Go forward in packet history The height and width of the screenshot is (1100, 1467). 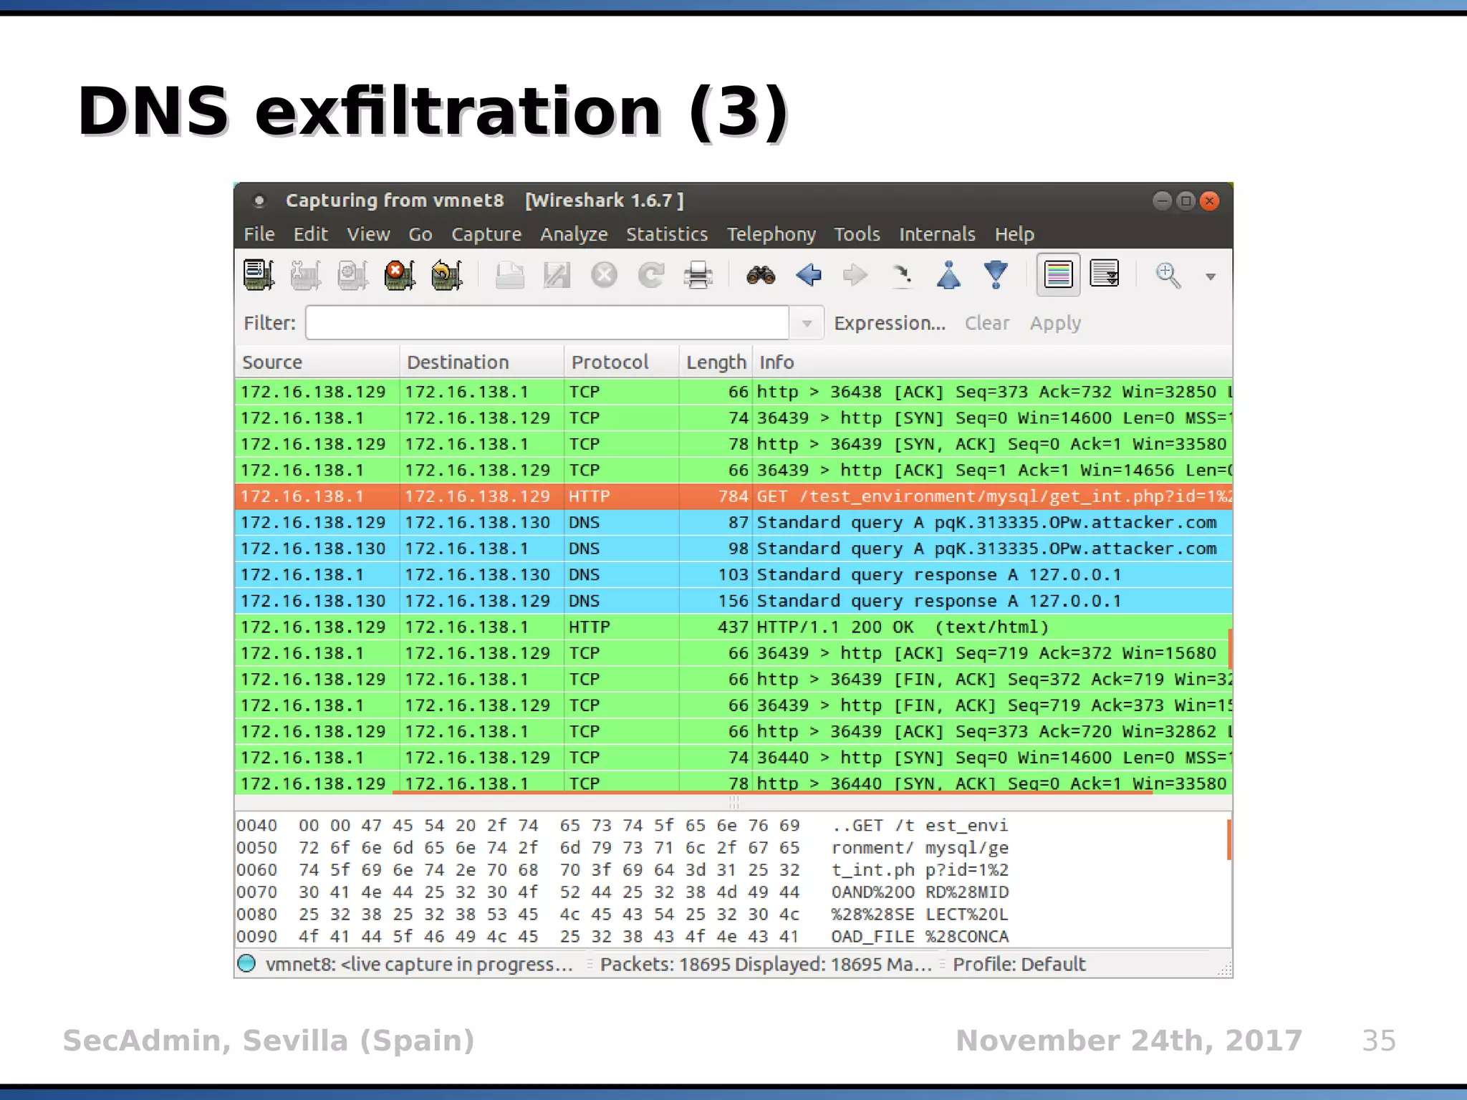(x=855, y=274)
